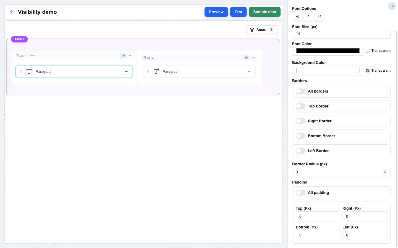
Task: Open the selected Paragraph's more options in Col 1
Action: point(127,72)
